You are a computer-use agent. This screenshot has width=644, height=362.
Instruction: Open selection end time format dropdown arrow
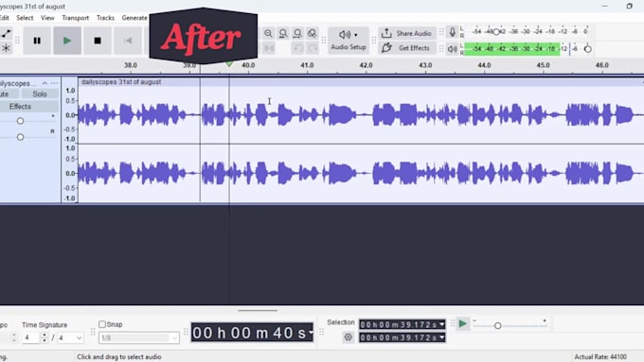[x=442, y=337]
